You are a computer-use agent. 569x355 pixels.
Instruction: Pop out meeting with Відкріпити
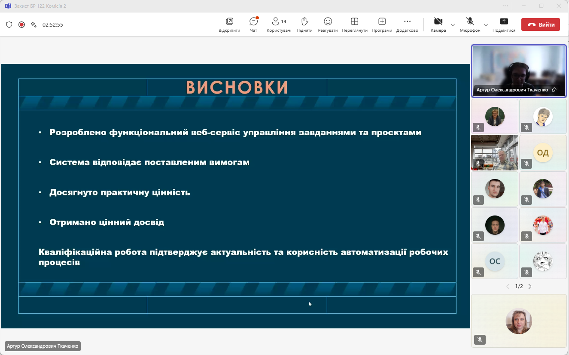[x=229, y=24]
